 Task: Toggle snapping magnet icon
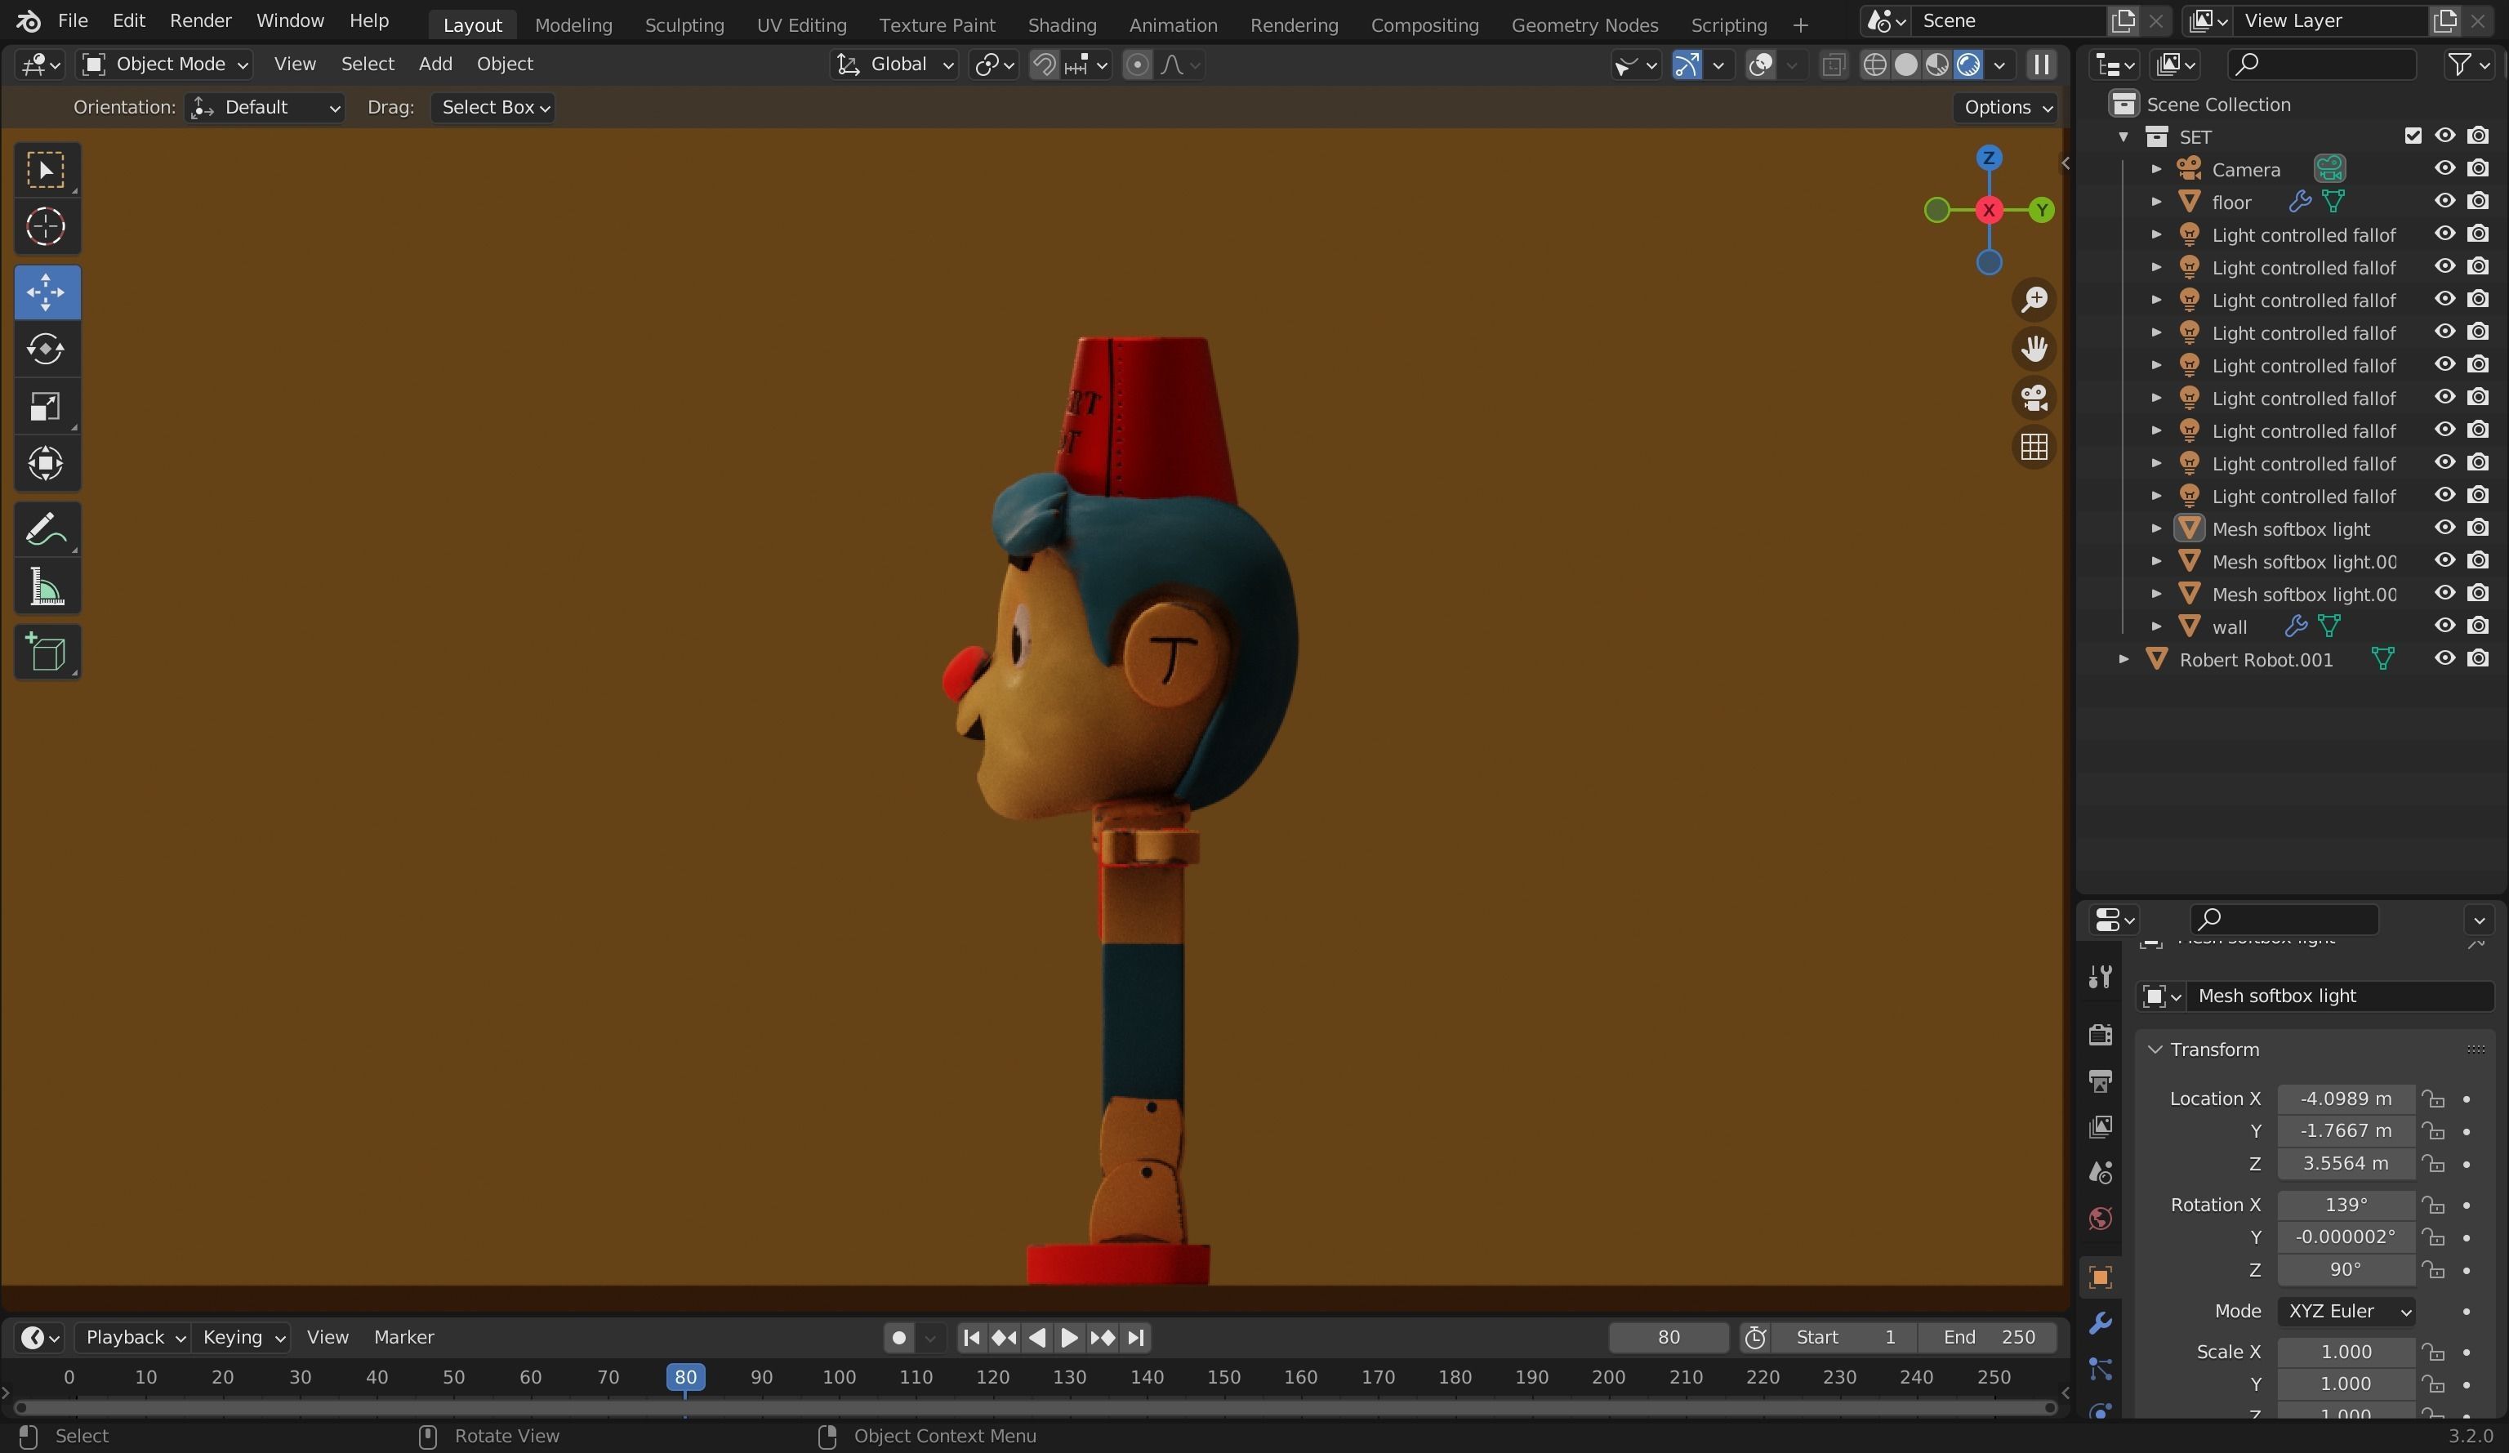[x=1044, y=65]
